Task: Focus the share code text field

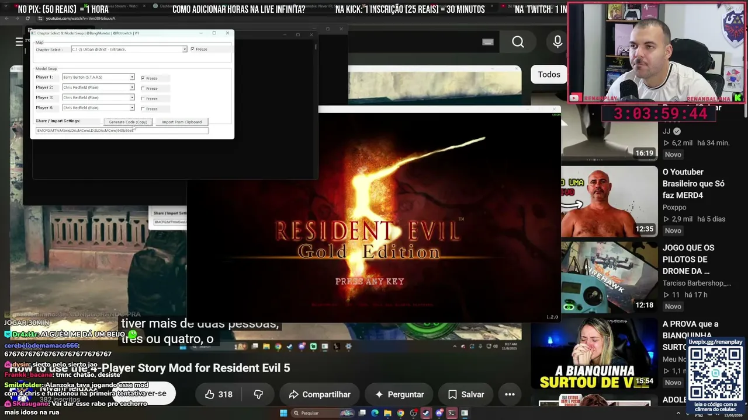Action: (122, 131)
